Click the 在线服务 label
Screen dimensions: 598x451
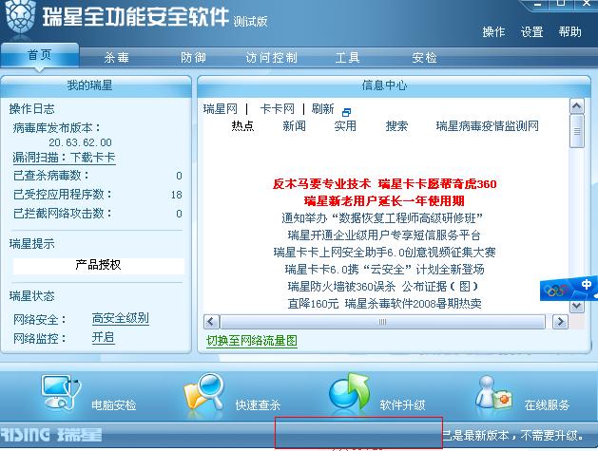click(547, 404)
